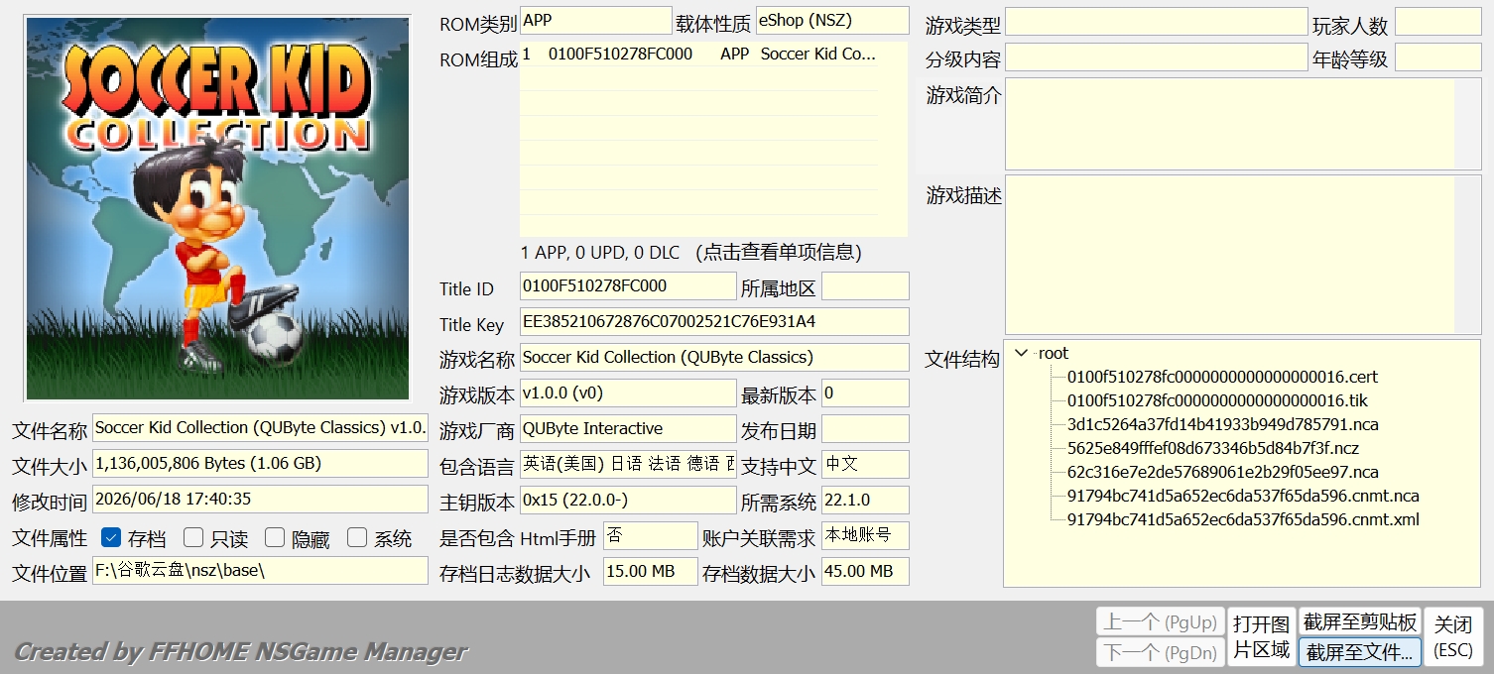
Task: Select the .cnmt.xml file in the tree
Action: point(1243,519)
